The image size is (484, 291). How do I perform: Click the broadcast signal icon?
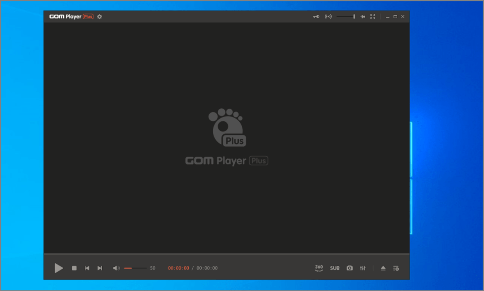coord(328,17)
